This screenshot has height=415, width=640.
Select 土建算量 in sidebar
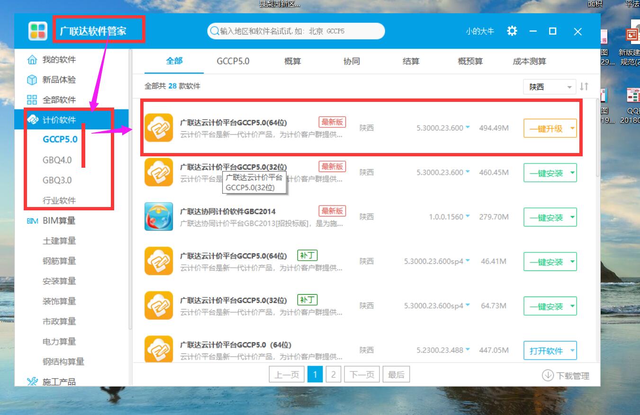tap(59, 241)
